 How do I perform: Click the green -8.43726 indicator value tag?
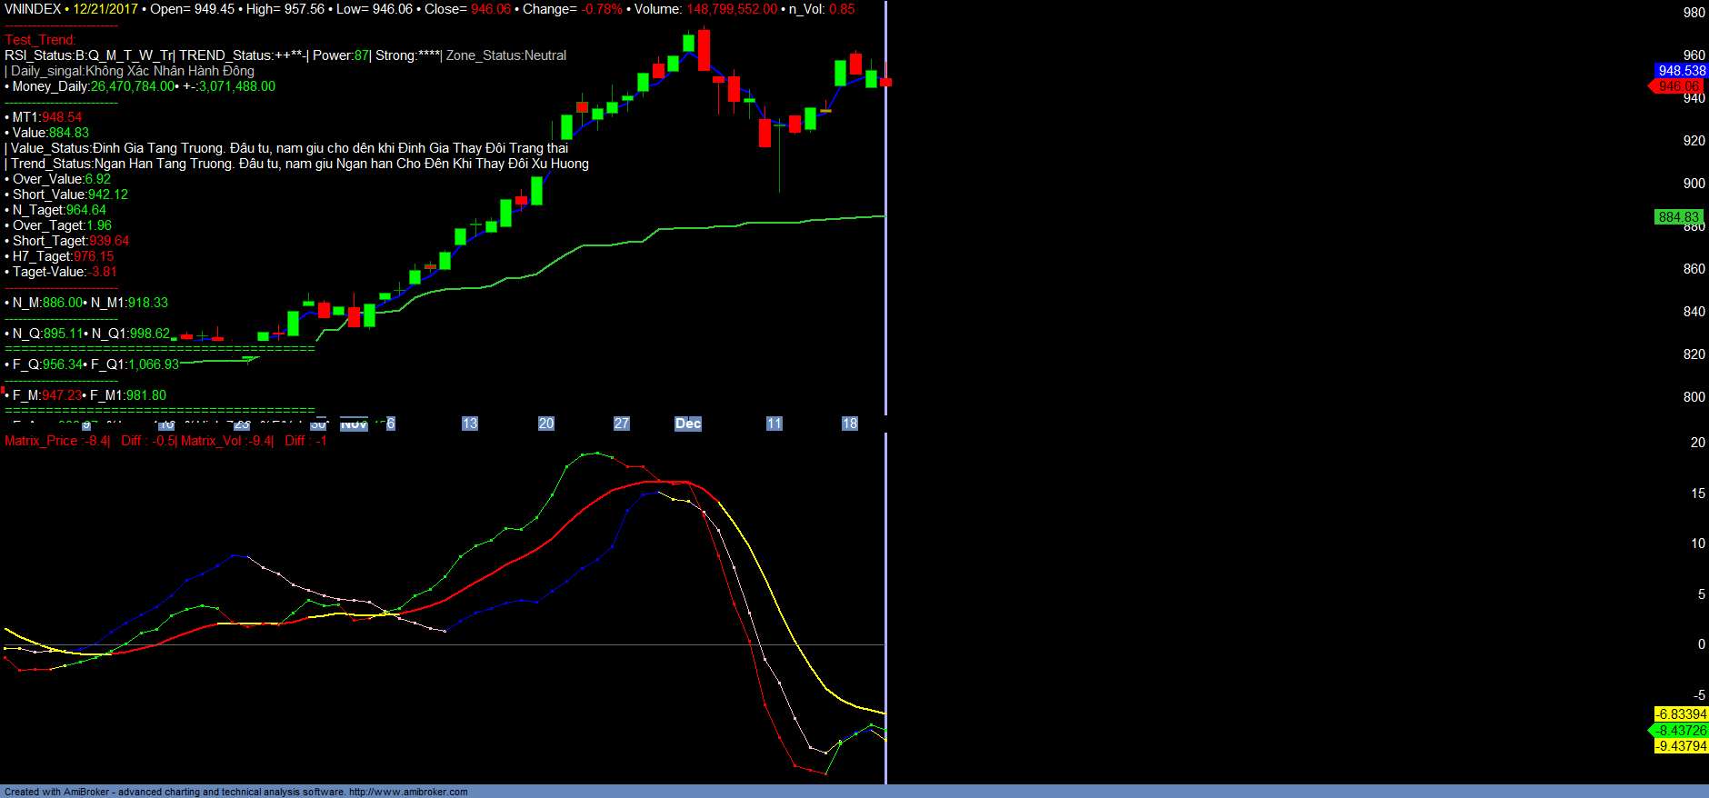(1681, 731)
